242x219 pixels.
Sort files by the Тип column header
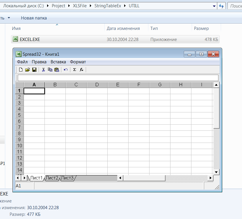pos(170,28)
